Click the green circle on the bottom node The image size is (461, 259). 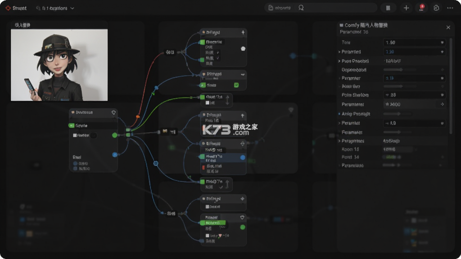243,227
